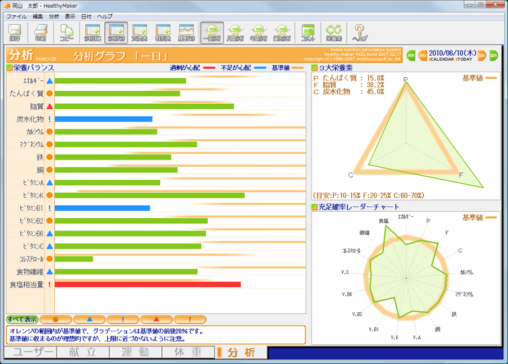The width and height of the screenshot is (508, 364).
Task: Go to previous month green arrow
Action: tap(411, 55)
